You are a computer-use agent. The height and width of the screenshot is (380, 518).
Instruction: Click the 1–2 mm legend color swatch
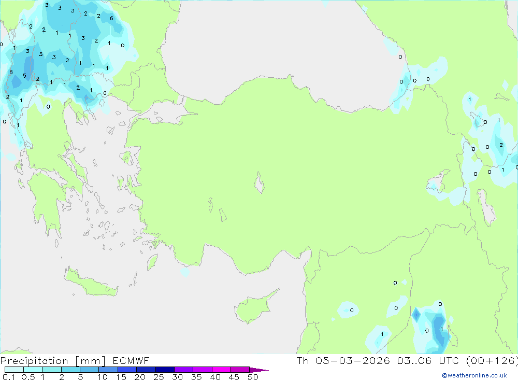52,370
